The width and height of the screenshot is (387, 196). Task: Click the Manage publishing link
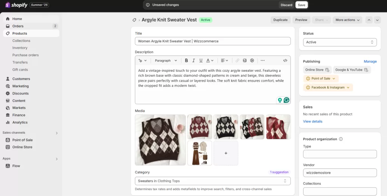coord(370,62)
